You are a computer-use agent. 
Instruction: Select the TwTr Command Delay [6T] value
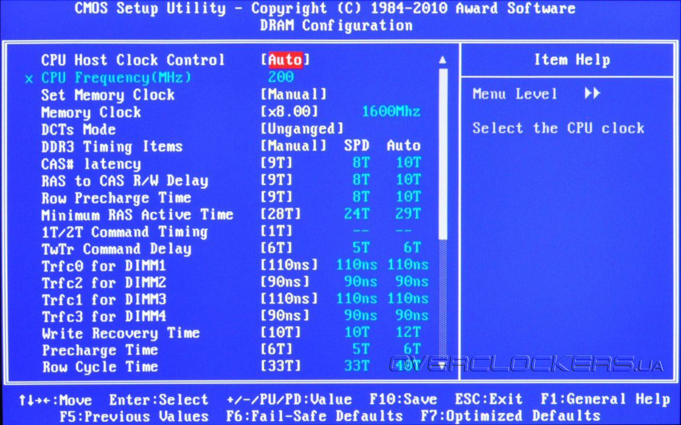pyautogui.click(x=277, y=248)
